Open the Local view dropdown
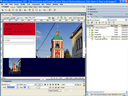The image size is (128, 96). click(126, 20)
